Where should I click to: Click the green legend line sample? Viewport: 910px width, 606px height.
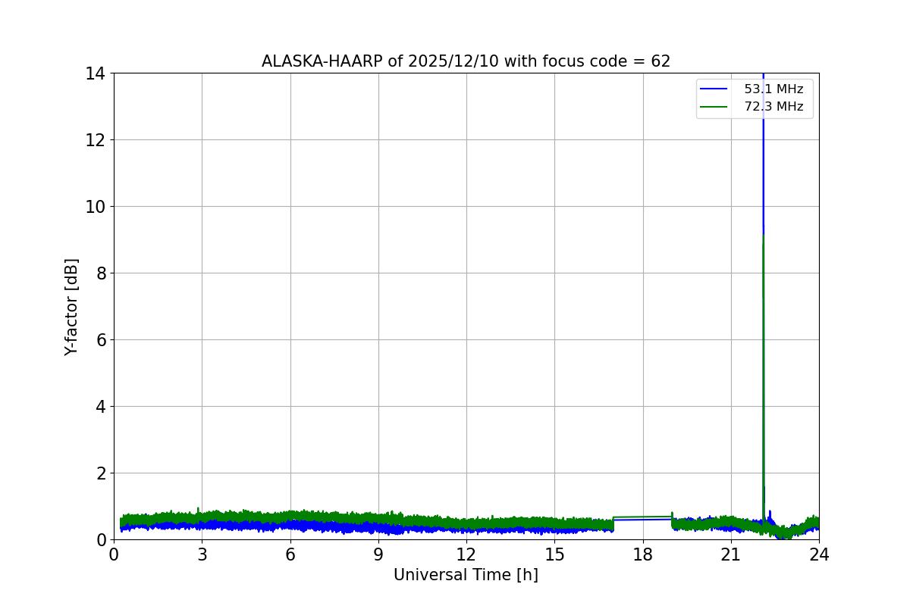tap(714, 107)
